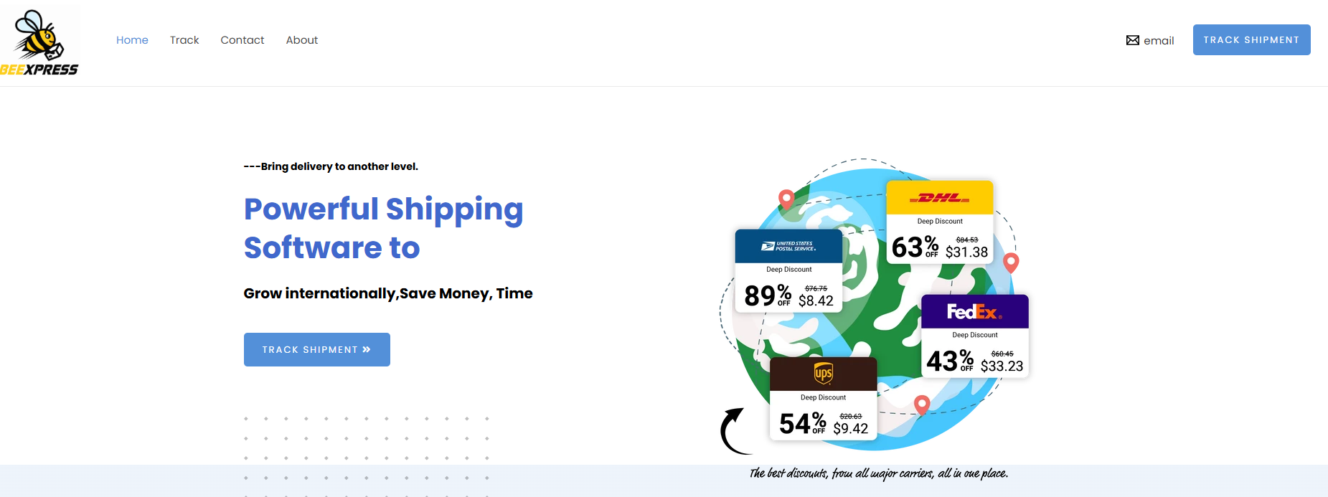Click the DHL logo on discount card
The image size is (1328, 497).
tap(940, 198)
